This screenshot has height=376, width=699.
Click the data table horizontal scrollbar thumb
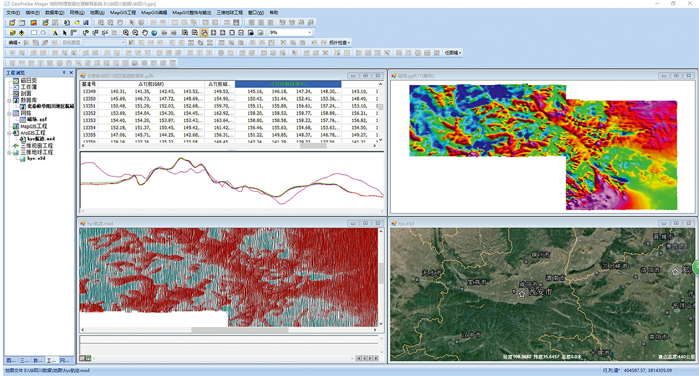pos(313,146)
